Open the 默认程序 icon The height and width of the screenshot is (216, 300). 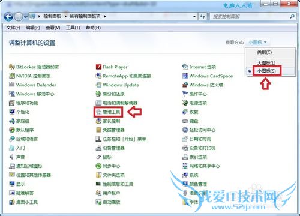[x=12, y=130]
